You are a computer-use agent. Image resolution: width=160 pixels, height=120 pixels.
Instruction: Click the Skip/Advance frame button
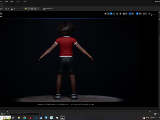coord(29,9)
